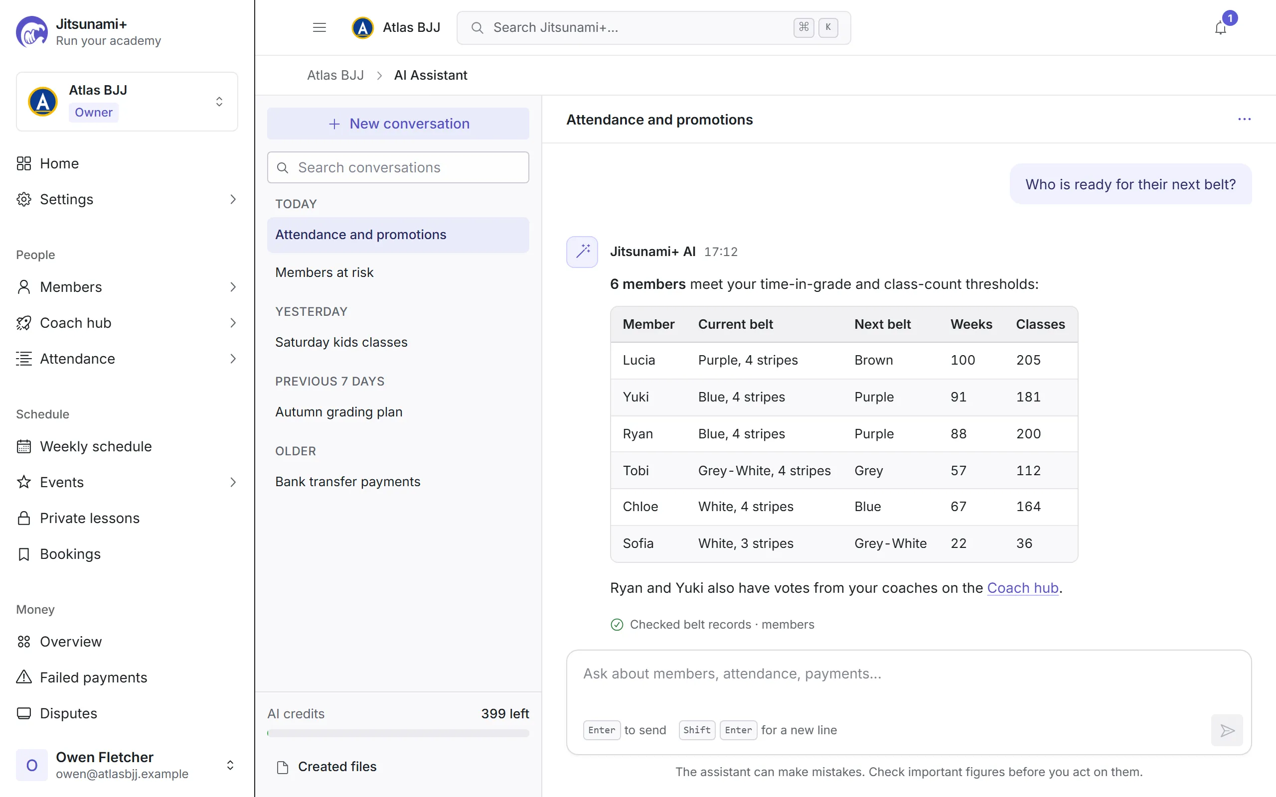Viewport: 1276px width, 797px height.
Task: Start a New conversation
Action: [398, 124]
